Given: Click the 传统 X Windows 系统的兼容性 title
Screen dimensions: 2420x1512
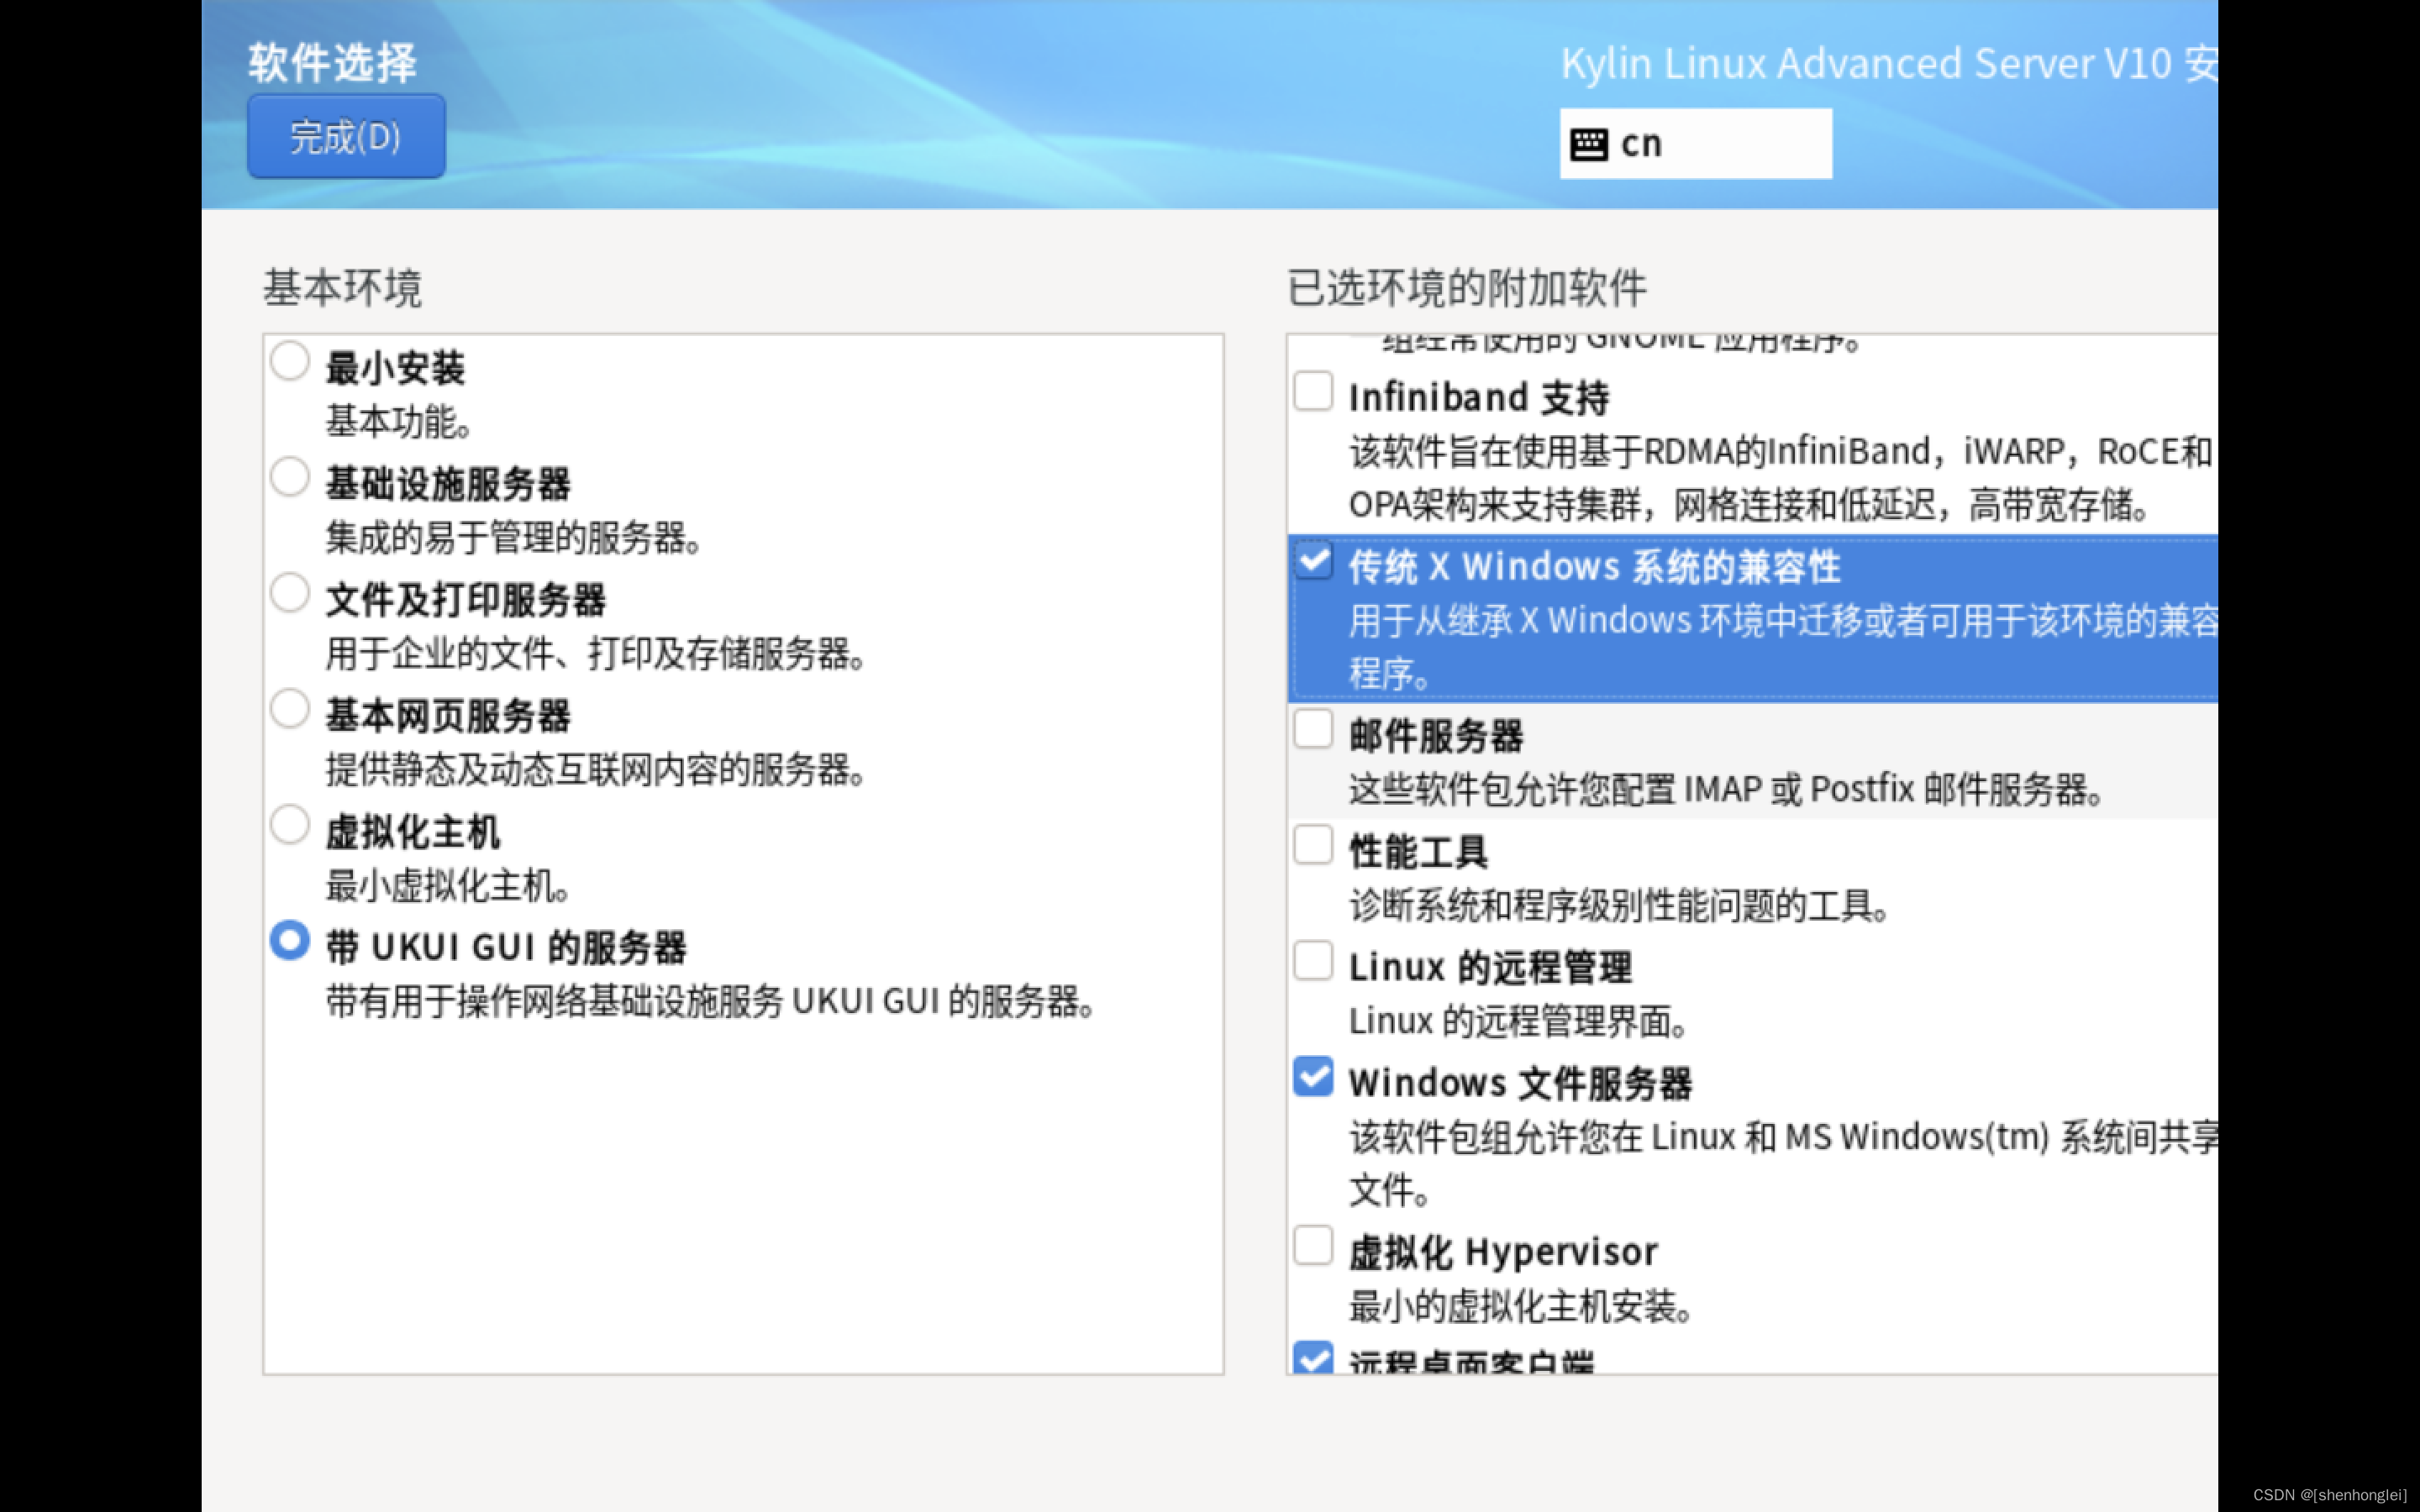Looking at the screenshot, I should point(1595,567).
